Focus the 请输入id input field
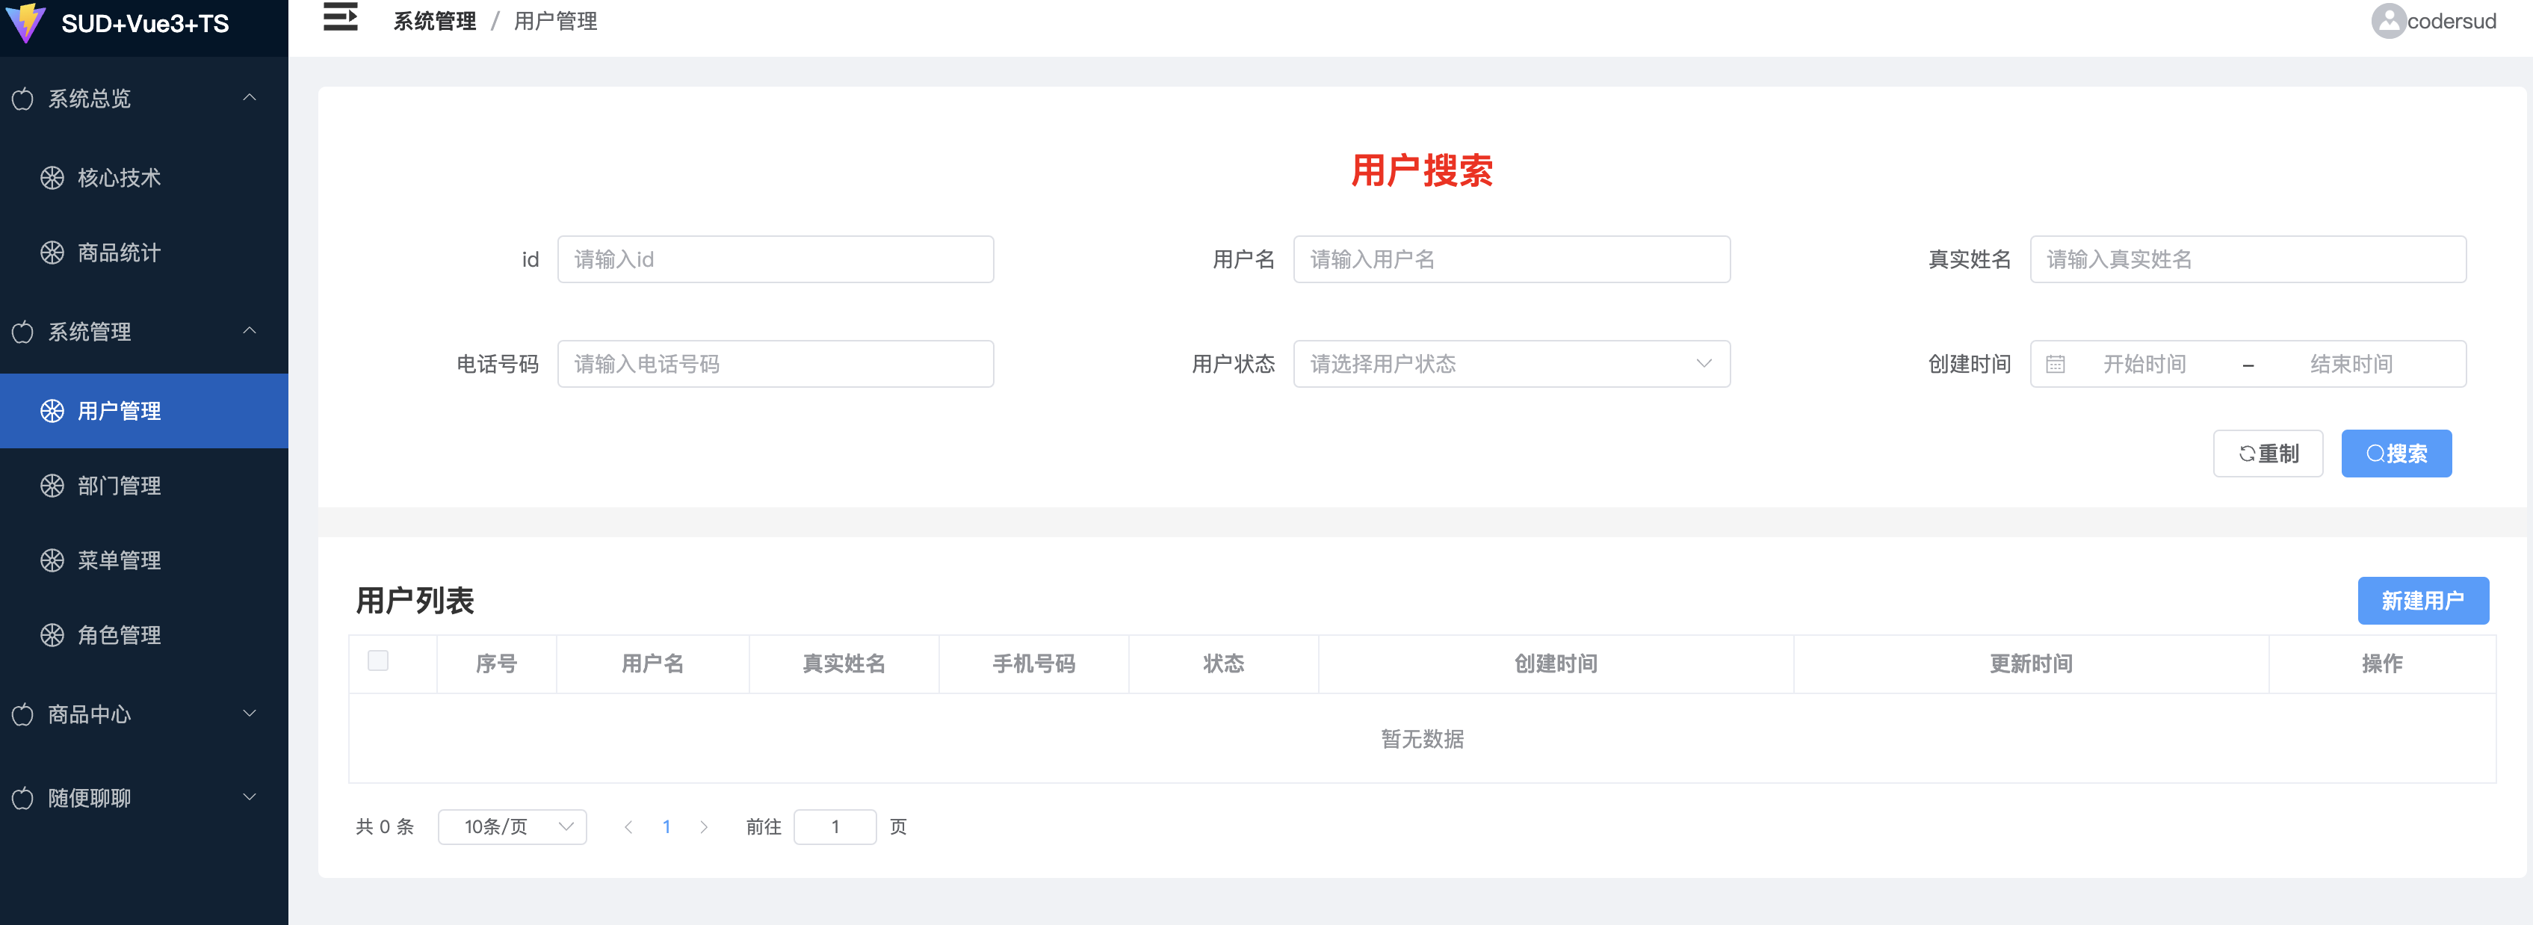 pos(775,259)
